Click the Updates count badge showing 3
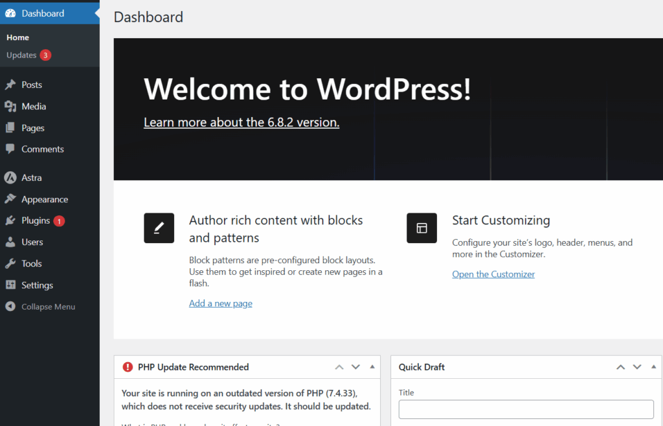Image resolution: width=663 pixels, height=426 pixels. [x=45, y=56]
